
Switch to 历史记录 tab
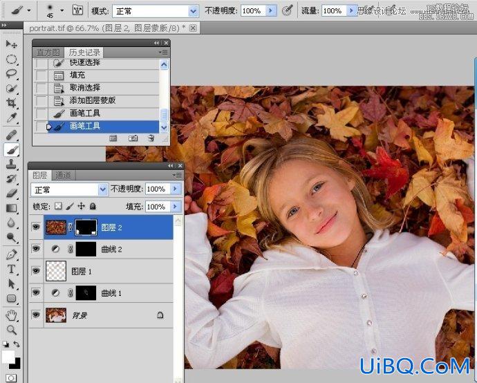(x=84, y=53)
